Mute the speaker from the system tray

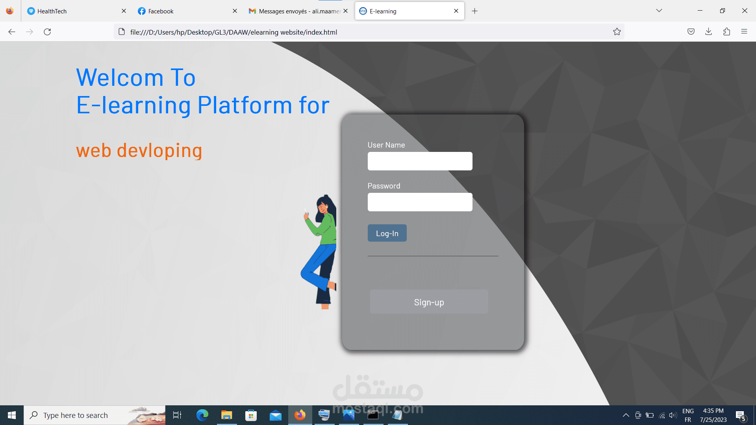(x=673, y=415)
